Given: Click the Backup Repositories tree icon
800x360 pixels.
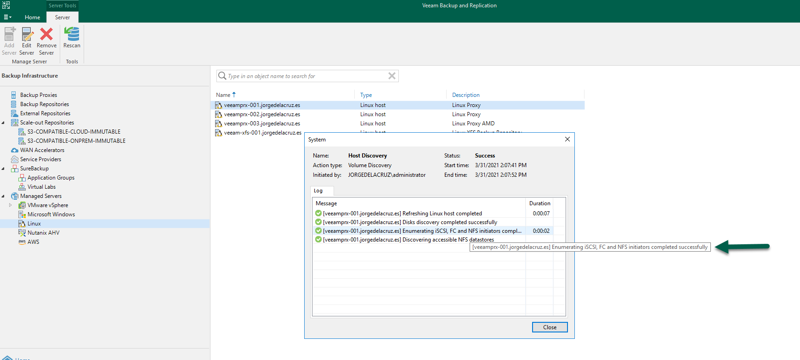Looking at the screenshot, I should pos(14,104).
